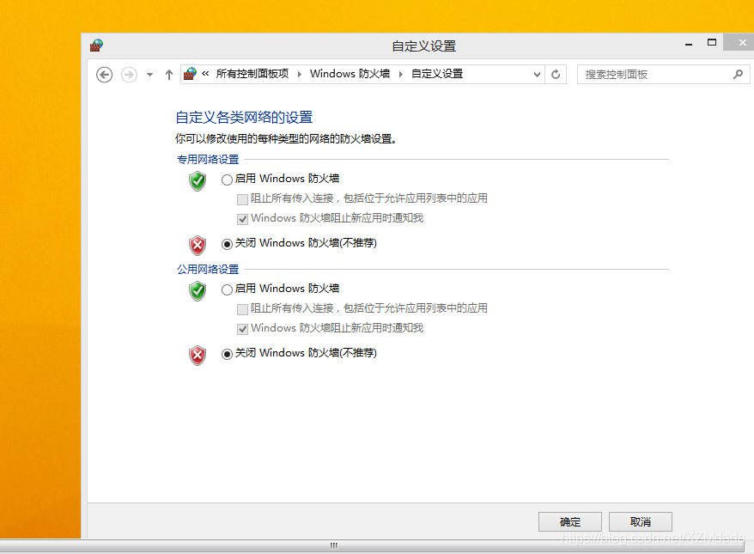Focus the 搜索控制面板 search field

pyautogui.click(x=664, y=75)
